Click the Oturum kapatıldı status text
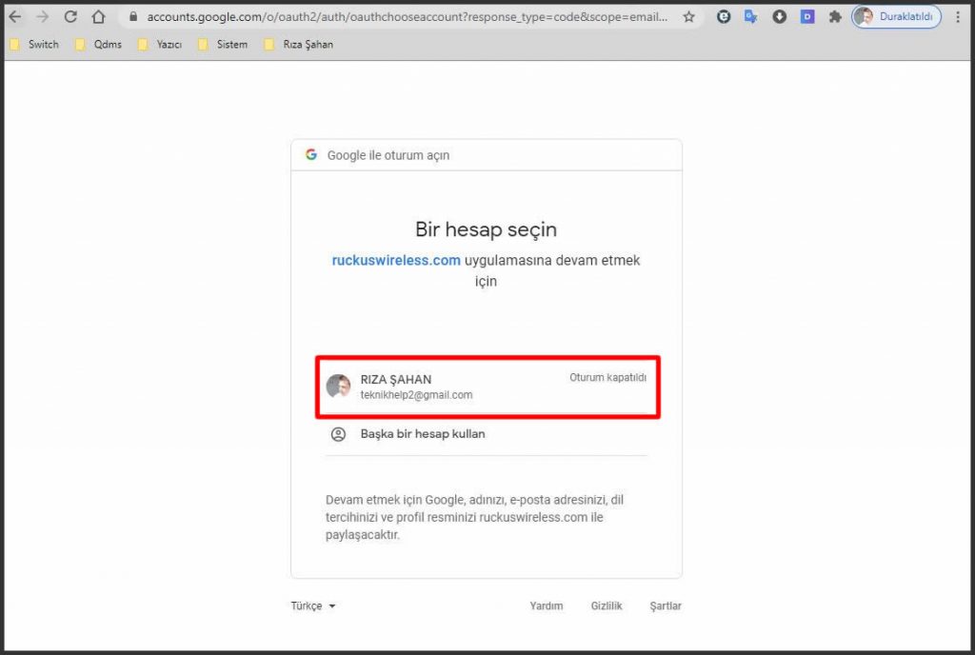 [x=607, y=377]
